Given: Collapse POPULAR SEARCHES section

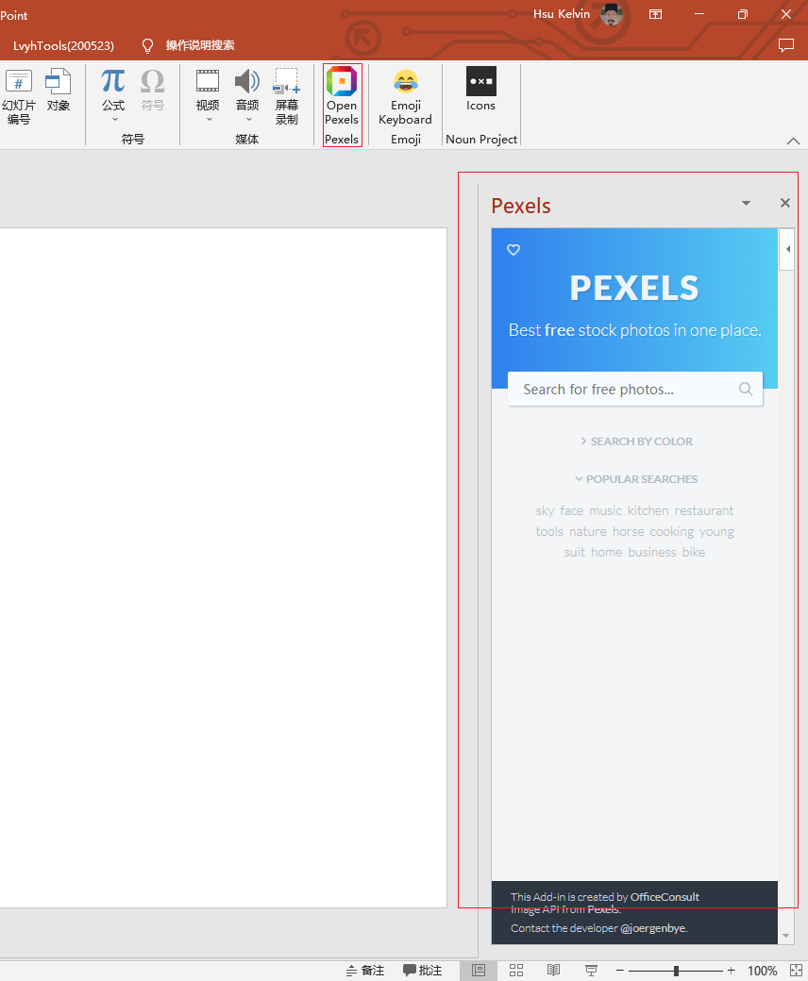Looking at the screenshot, I should [x=636, y=478].
